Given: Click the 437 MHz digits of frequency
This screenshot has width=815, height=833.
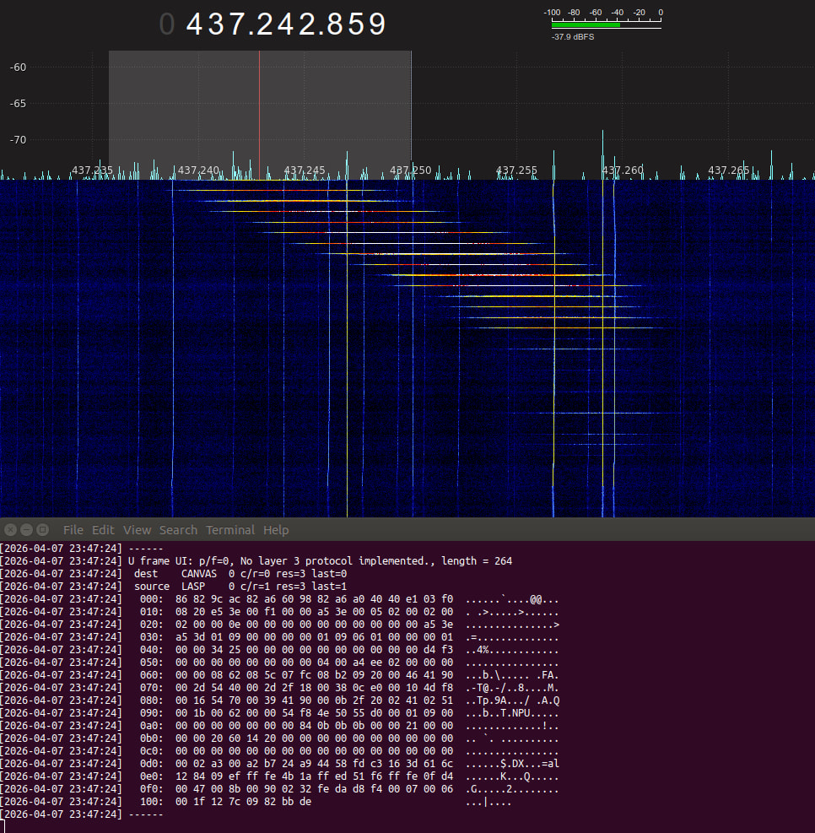Looking at the screenshot, I should point(214,24).
